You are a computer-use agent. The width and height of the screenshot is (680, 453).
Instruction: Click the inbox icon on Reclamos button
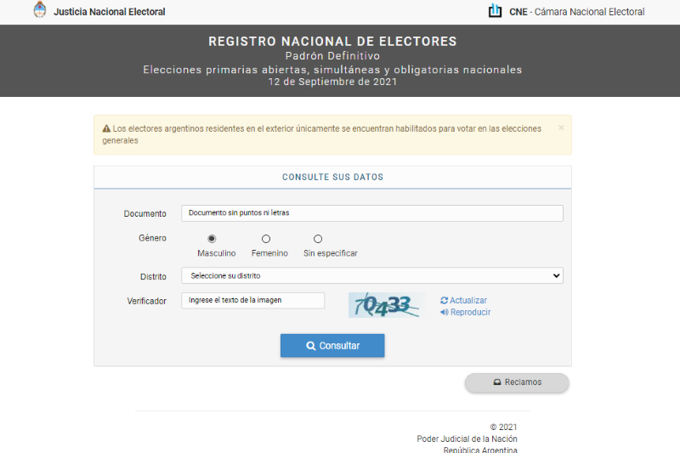pyautogui.click(x=498, y=382)
